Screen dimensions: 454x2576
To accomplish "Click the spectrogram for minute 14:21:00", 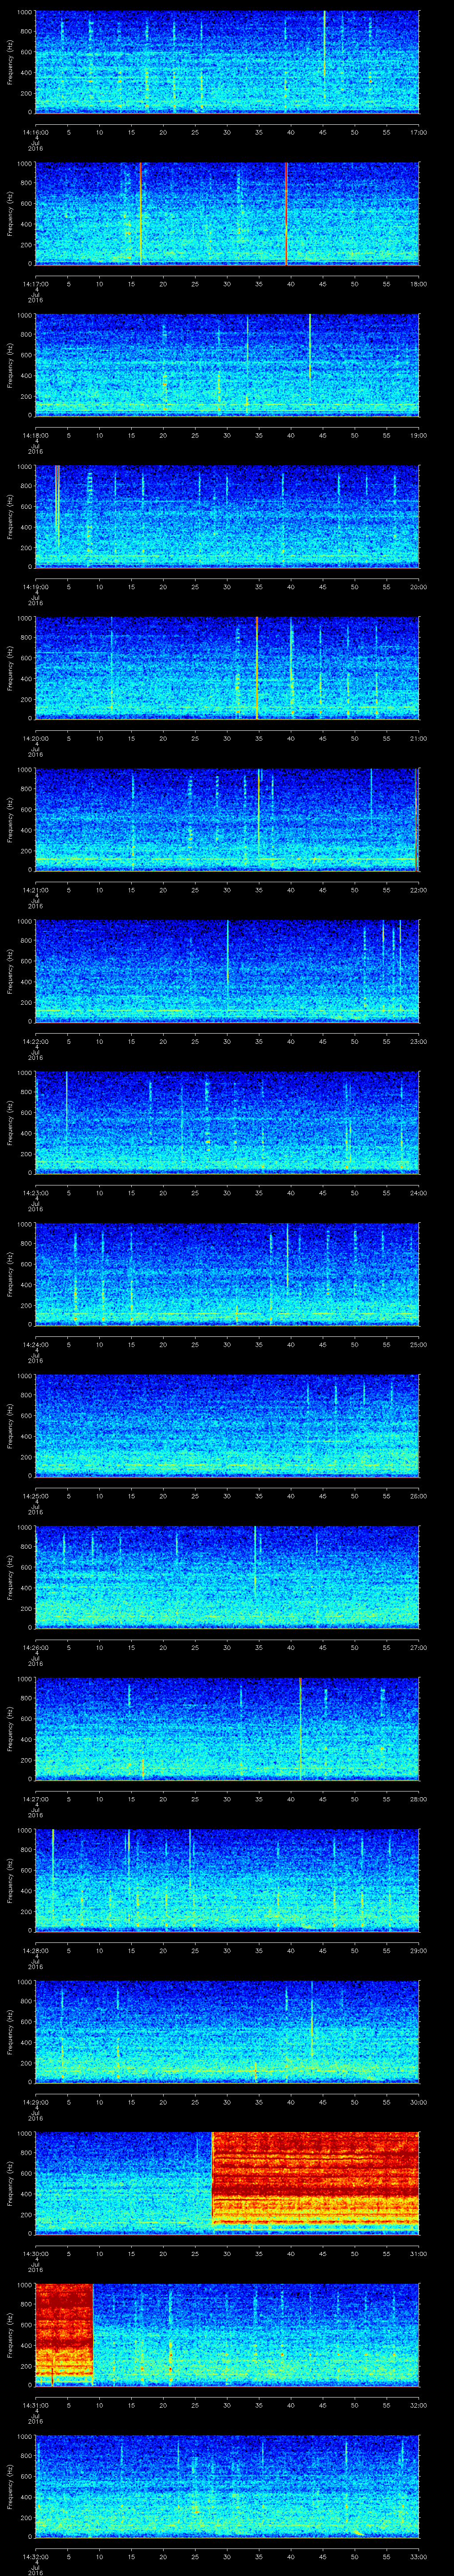I will 227,820.
